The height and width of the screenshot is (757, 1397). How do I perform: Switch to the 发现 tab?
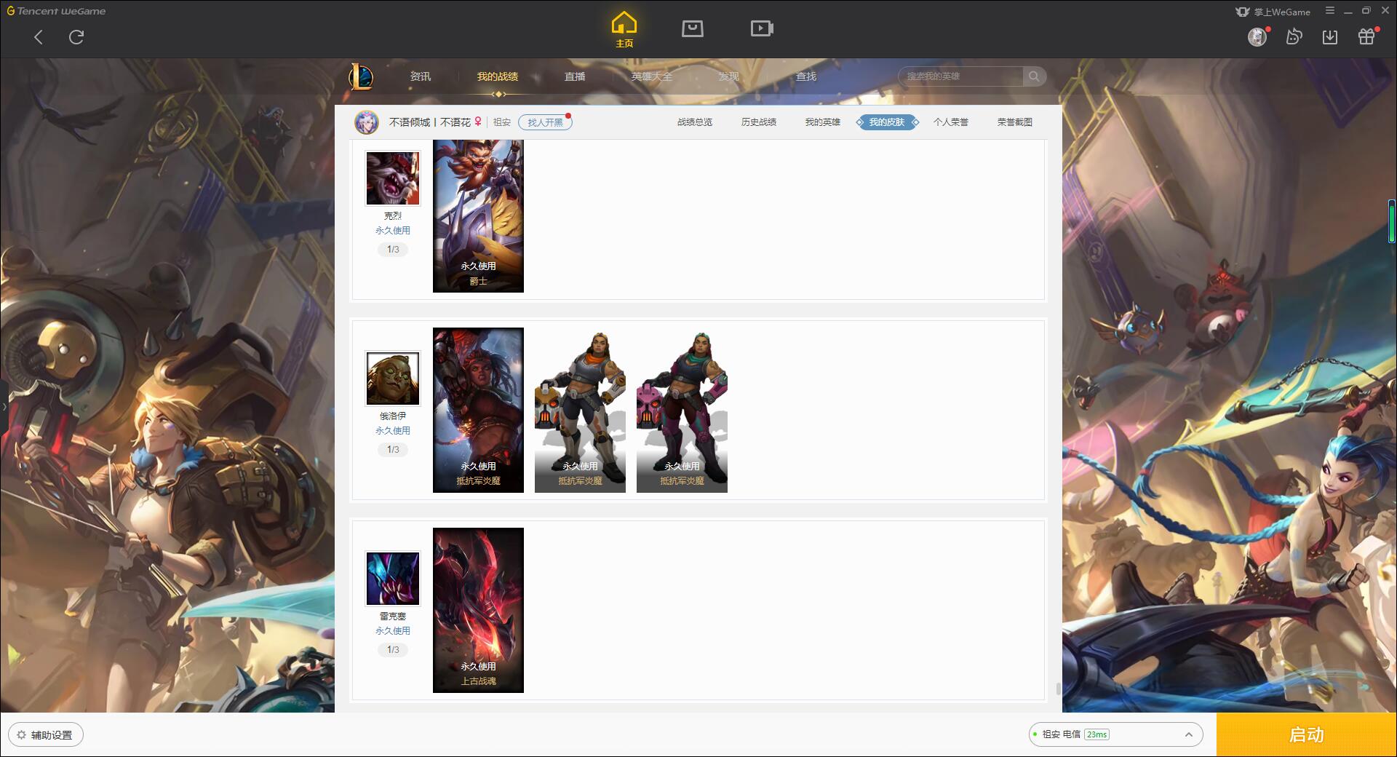(729, 76)
